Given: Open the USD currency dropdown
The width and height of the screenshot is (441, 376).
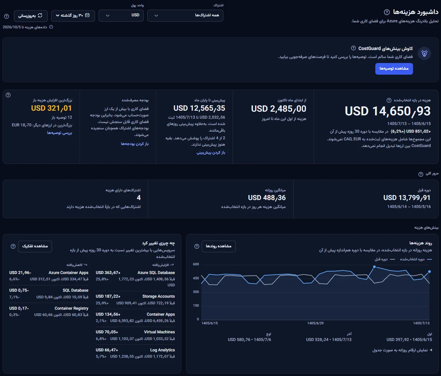Looking at the screenshot, I should pyautogui.click(x=121, y=16).
